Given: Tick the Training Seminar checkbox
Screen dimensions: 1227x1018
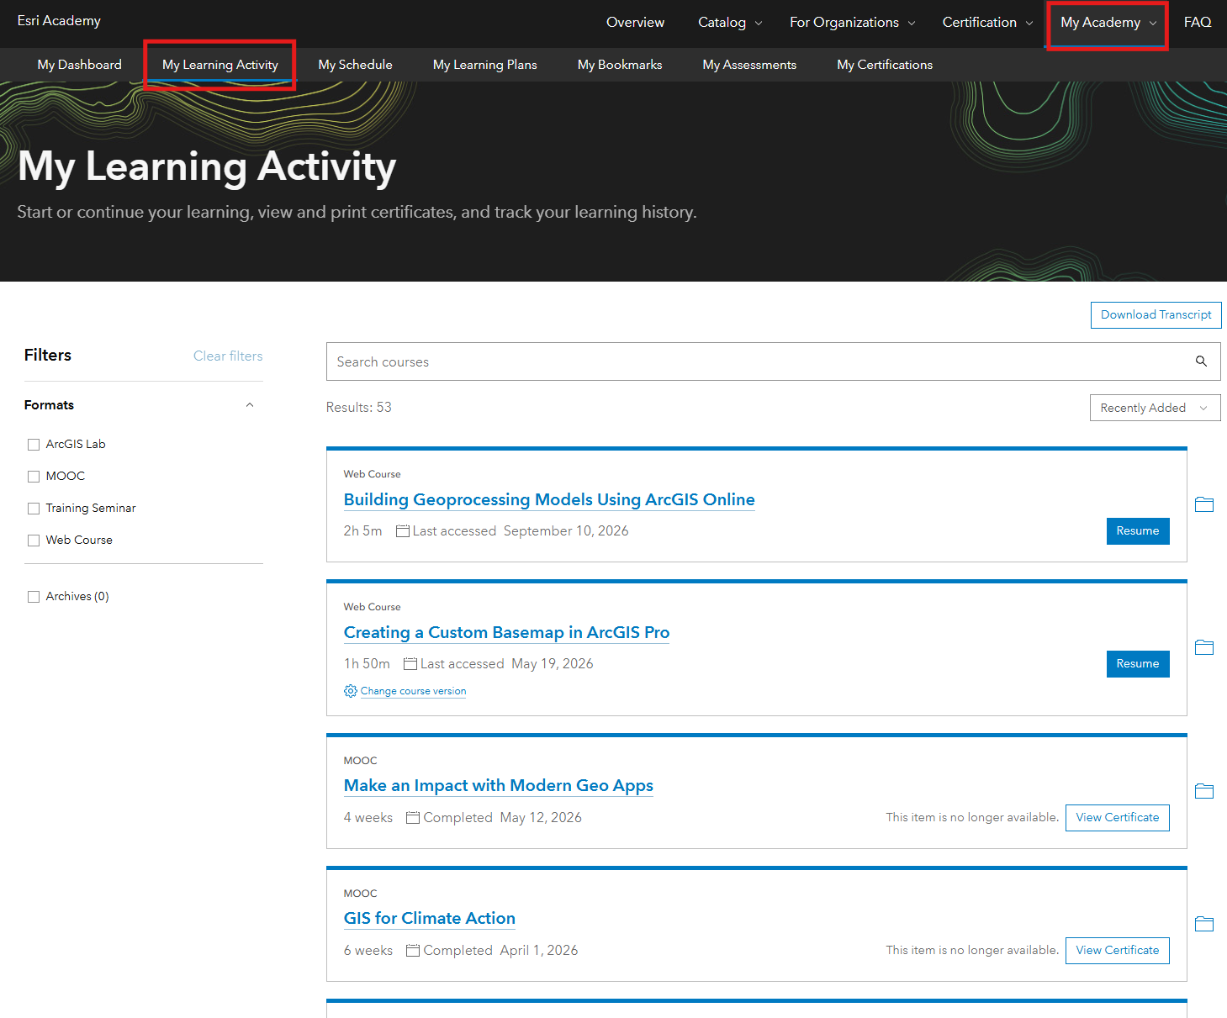Looking at the screenshot, I should 34,509.
